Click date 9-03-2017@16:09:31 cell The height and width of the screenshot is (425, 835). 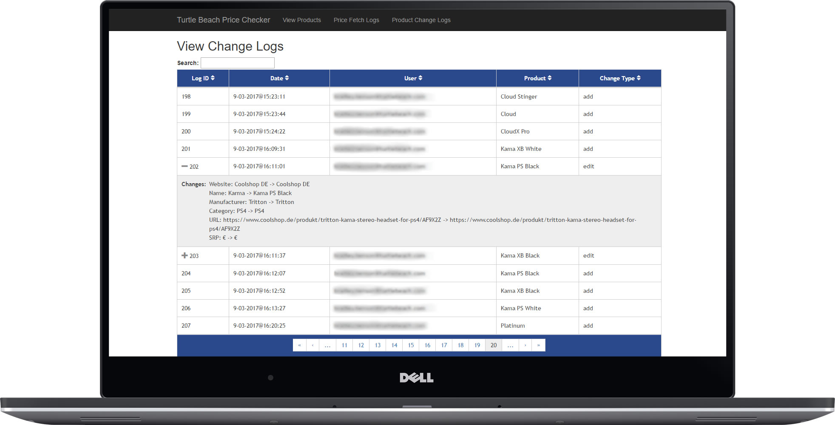coord(279,149)
